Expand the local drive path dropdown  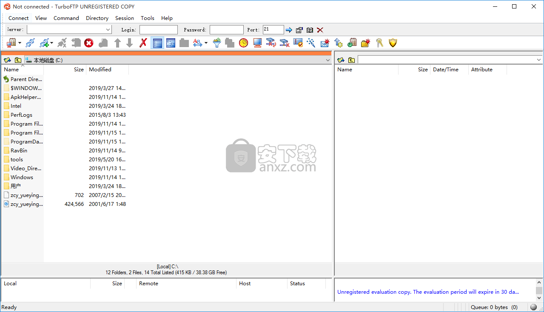(328, 60)
